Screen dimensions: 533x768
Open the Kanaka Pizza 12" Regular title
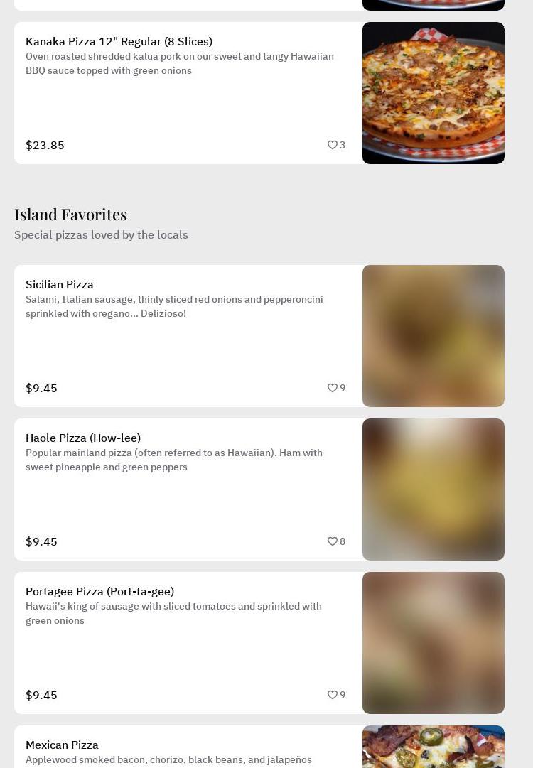click(x=119, y=42)
